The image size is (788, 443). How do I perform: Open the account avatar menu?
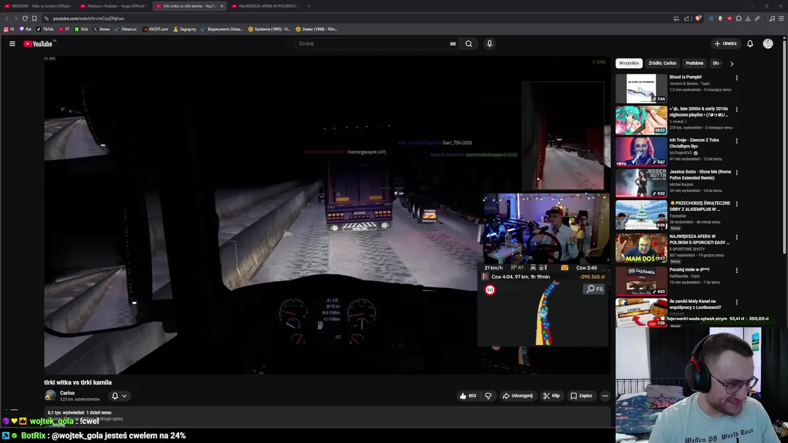(x=768, y=44)
